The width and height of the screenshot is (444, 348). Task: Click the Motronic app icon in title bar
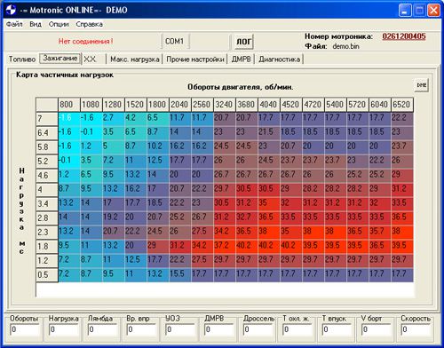click(11, 10)
